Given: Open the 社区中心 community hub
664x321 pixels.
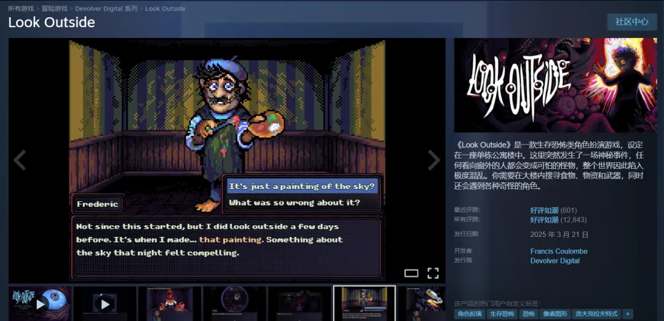Looking at the screenshot, I should pyautogui.click(x=632, y=22).
